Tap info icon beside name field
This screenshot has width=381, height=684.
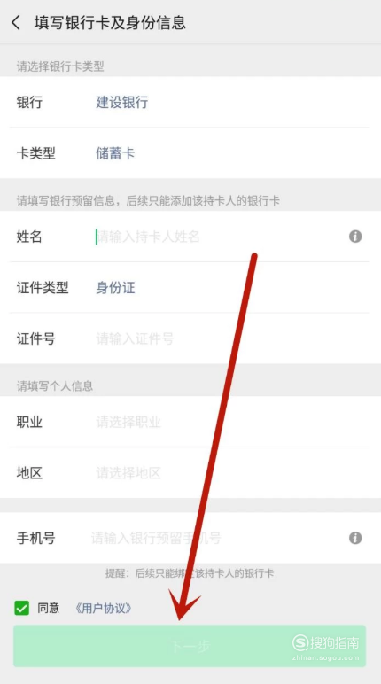point(355,237)
